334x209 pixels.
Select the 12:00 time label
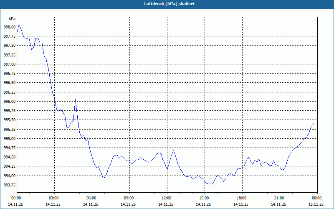coord(167,198)
